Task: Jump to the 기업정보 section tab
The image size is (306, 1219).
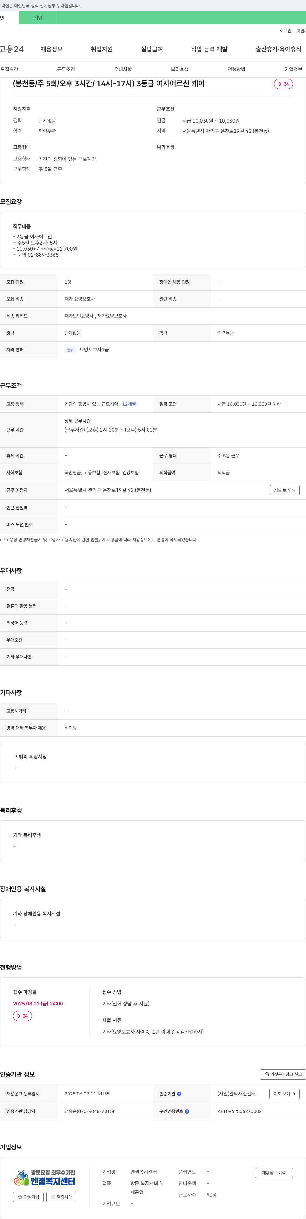Action: tap(293, 69)
